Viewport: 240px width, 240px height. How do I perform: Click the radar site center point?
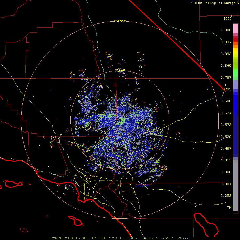(120, 120)
